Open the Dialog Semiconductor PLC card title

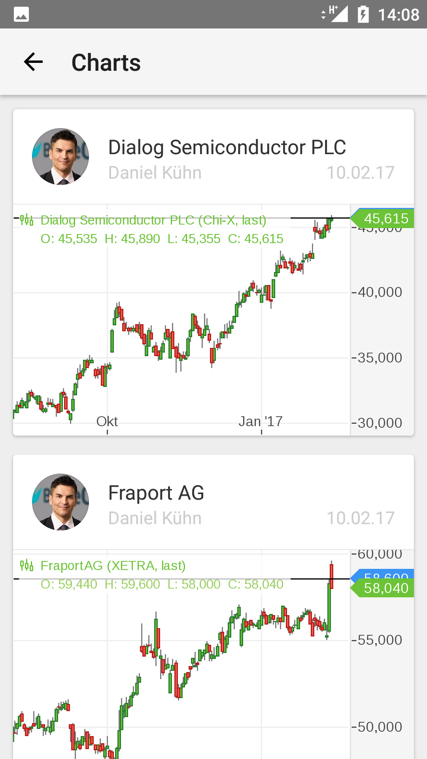coord(227,147)
